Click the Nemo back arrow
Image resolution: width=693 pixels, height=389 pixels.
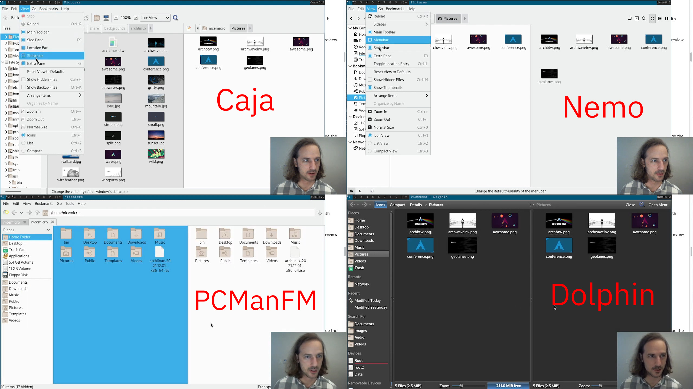point(351,18)
